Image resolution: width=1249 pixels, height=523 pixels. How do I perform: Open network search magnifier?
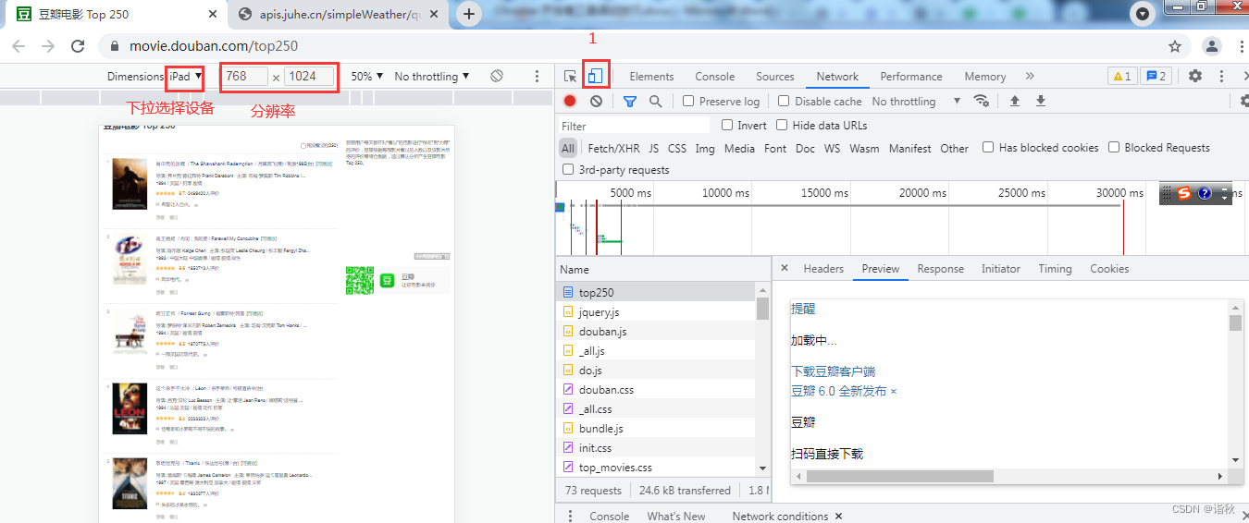655,102
